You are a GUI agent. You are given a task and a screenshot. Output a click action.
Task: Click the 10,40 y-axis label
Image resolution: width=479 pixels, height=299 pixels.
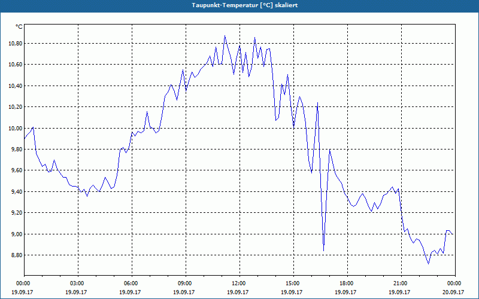click(16, 86)
